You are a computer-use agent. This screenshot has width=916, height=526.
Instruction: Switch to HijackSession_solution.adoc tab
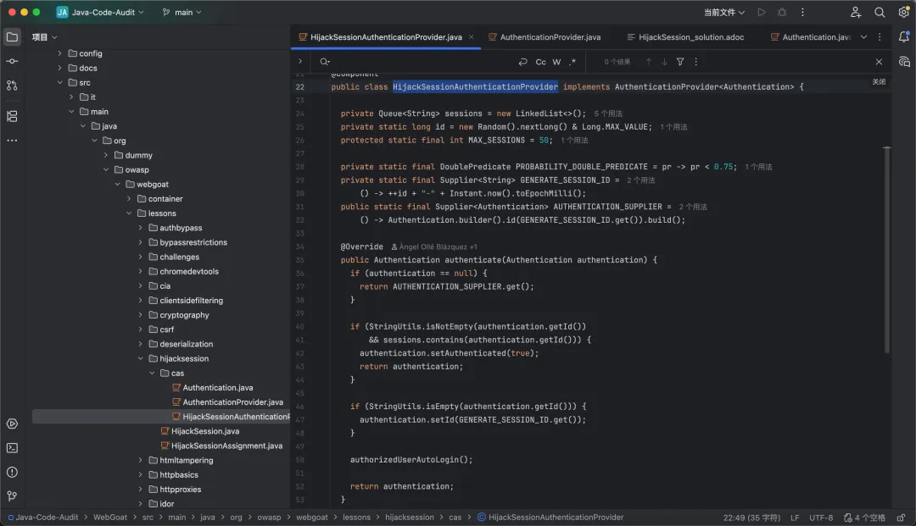[x=685, y=36]
